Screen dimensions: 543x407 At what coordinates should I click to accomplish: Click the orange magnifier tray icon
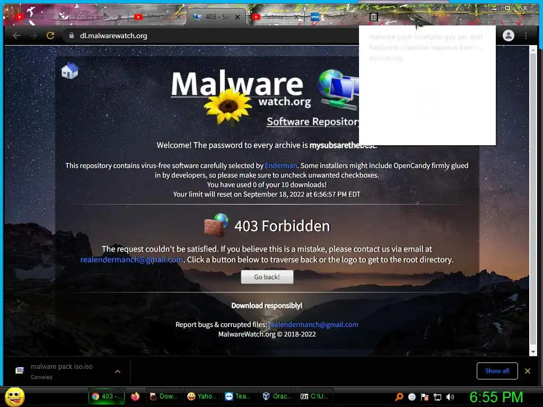pyautogui.click(x=399, y=396)
